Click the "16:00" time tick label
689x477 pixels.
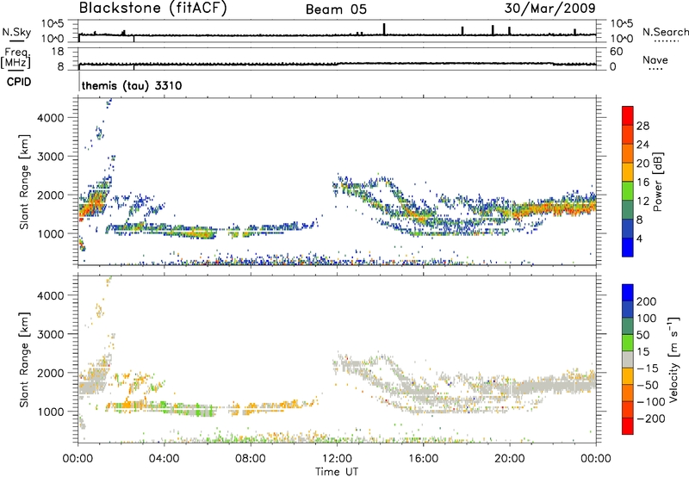coord(423,459)
